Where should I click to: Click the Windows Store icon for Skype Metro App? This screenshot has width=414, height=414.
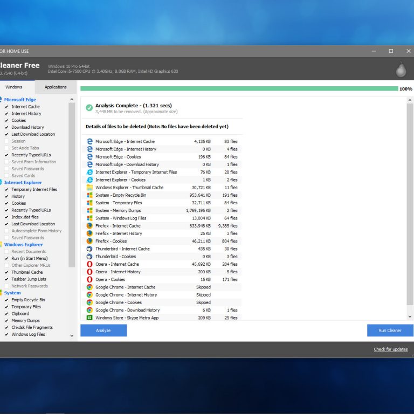pos(89,318)
